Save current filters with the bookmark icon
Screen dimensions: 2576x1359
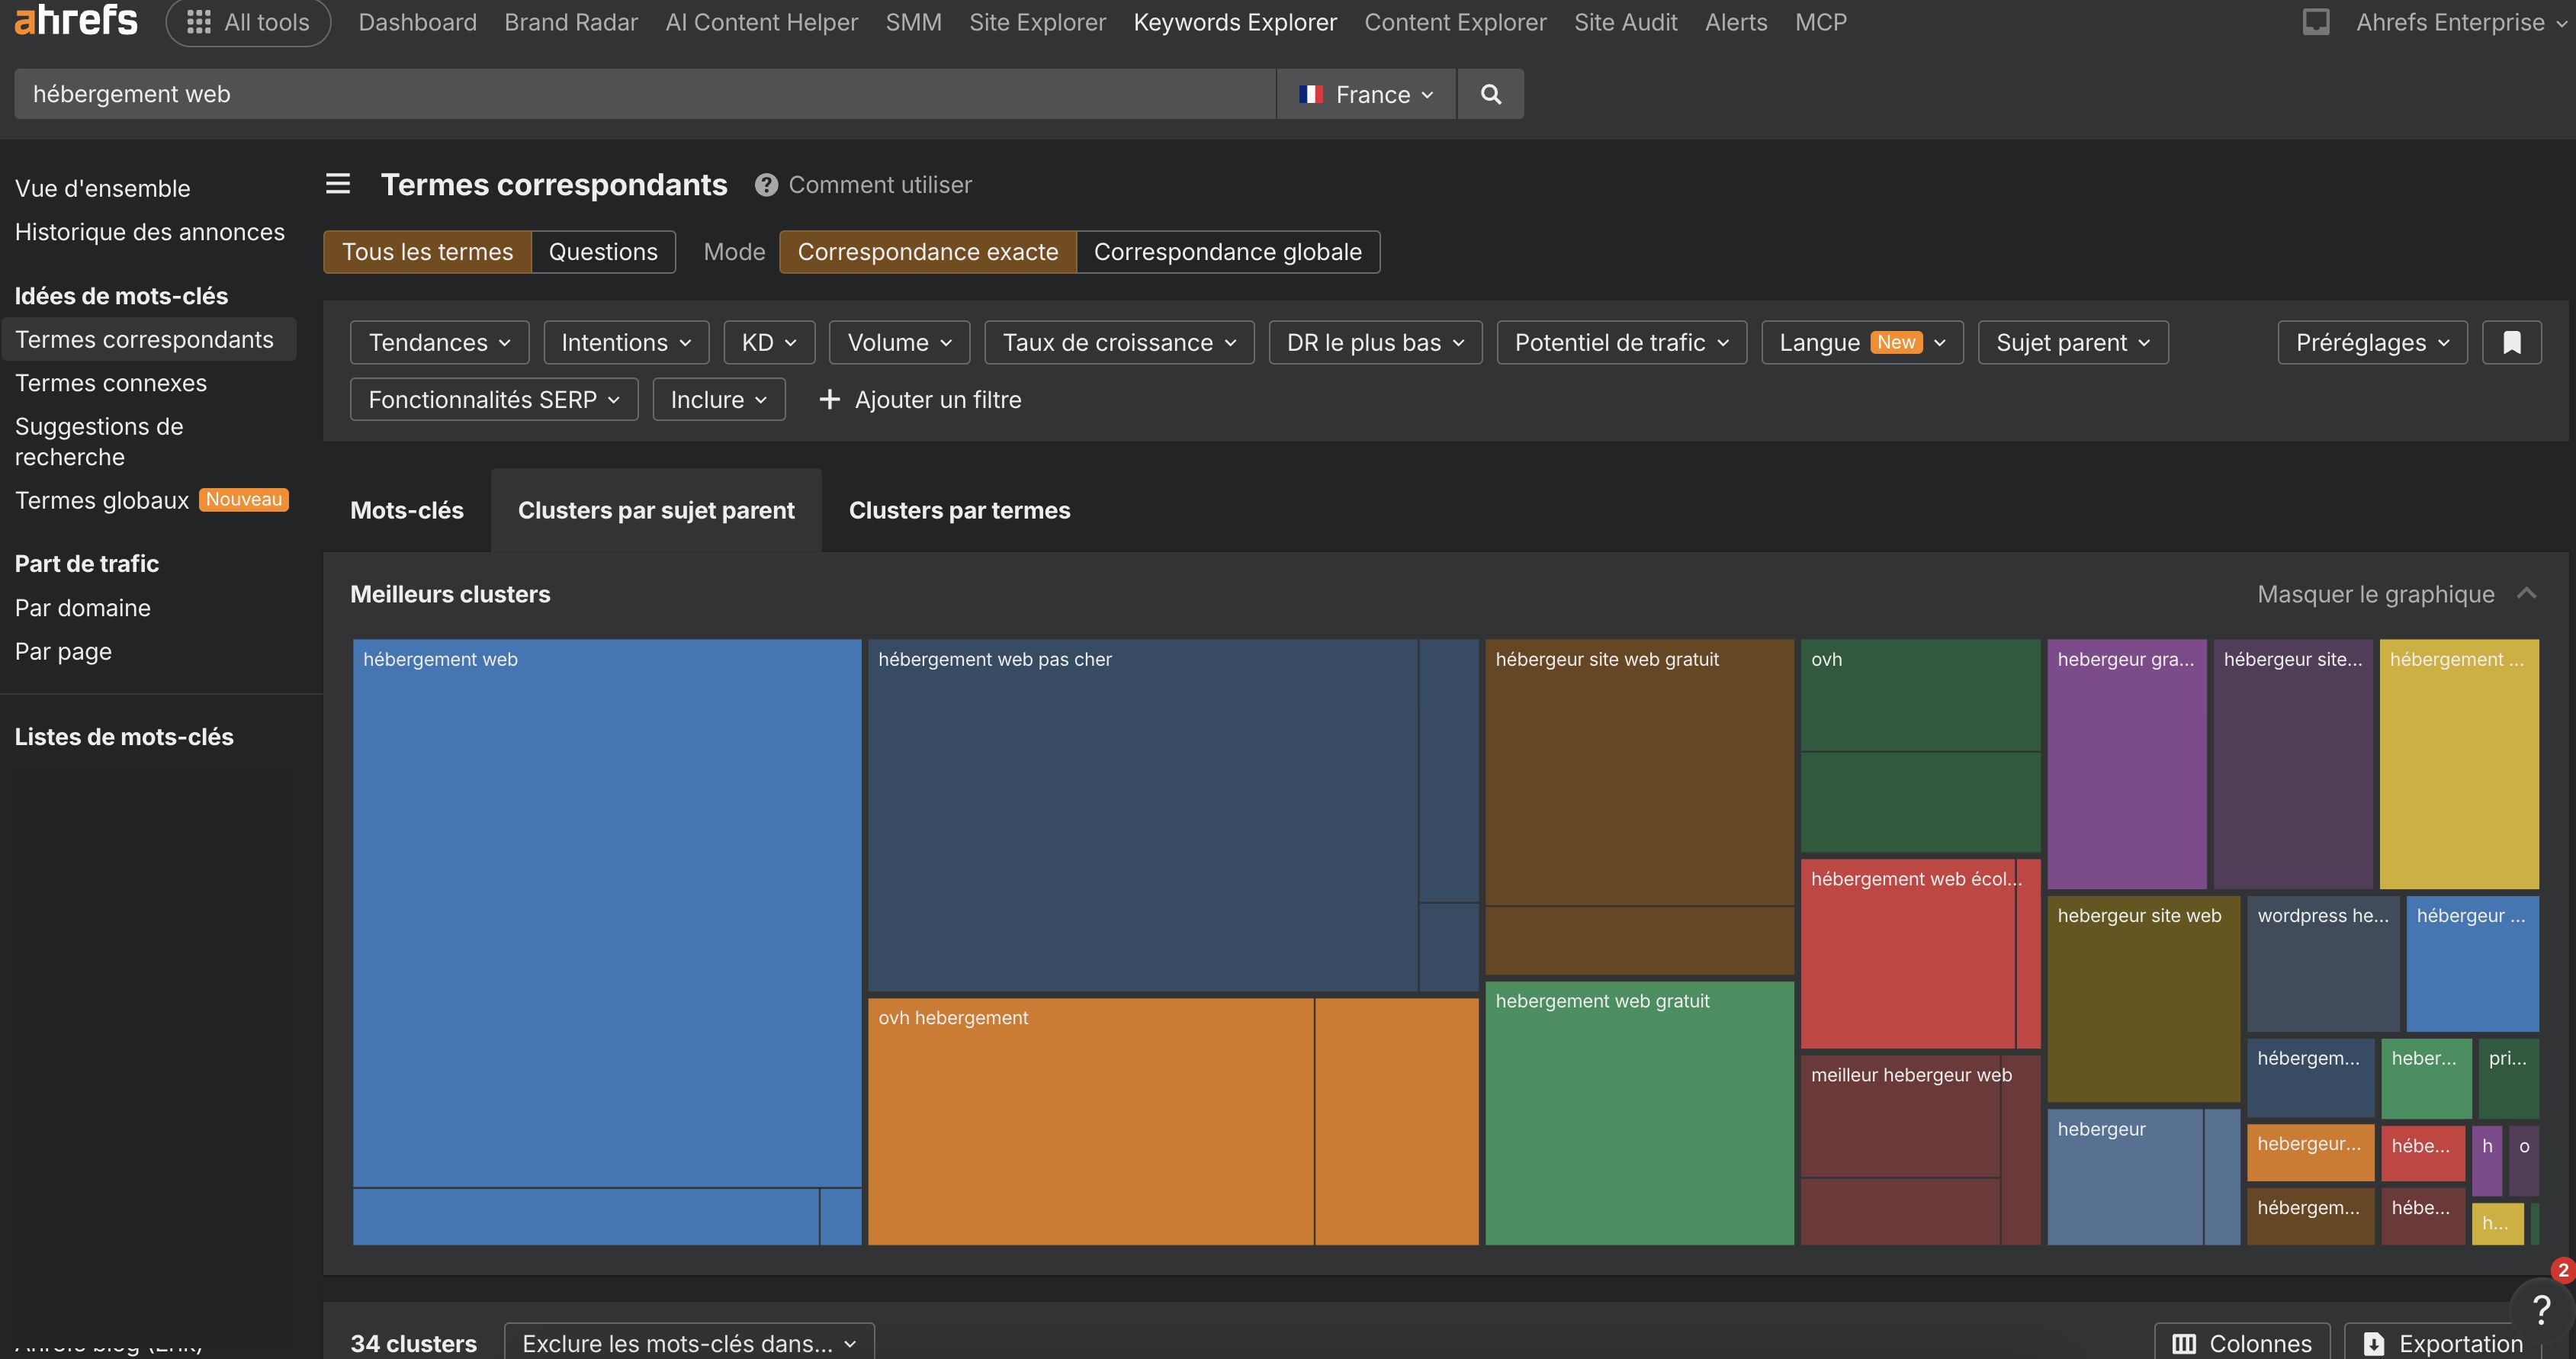(2511, 342)
